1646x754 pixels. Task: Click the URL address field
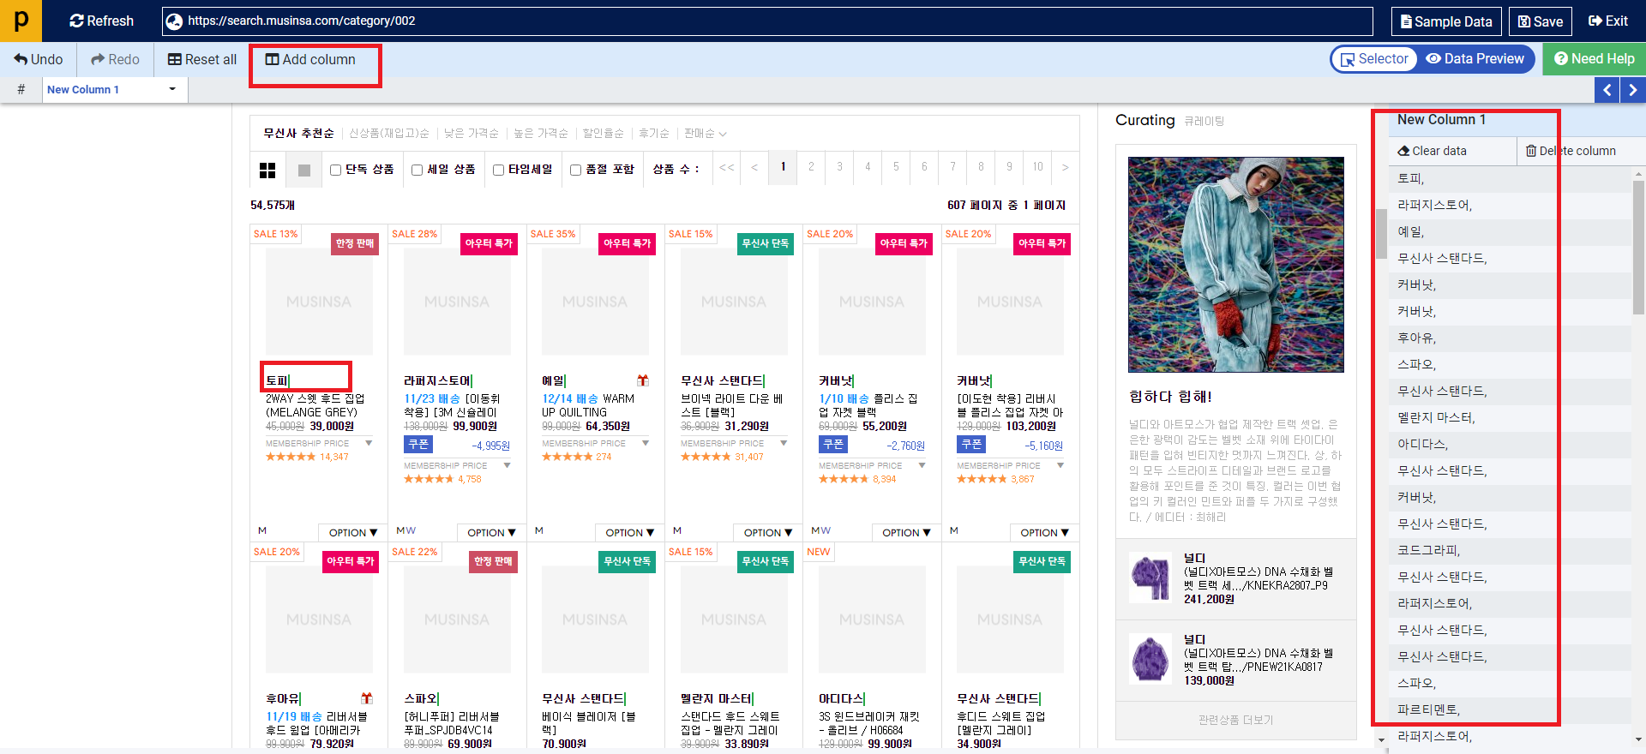(x=772, y=21)
